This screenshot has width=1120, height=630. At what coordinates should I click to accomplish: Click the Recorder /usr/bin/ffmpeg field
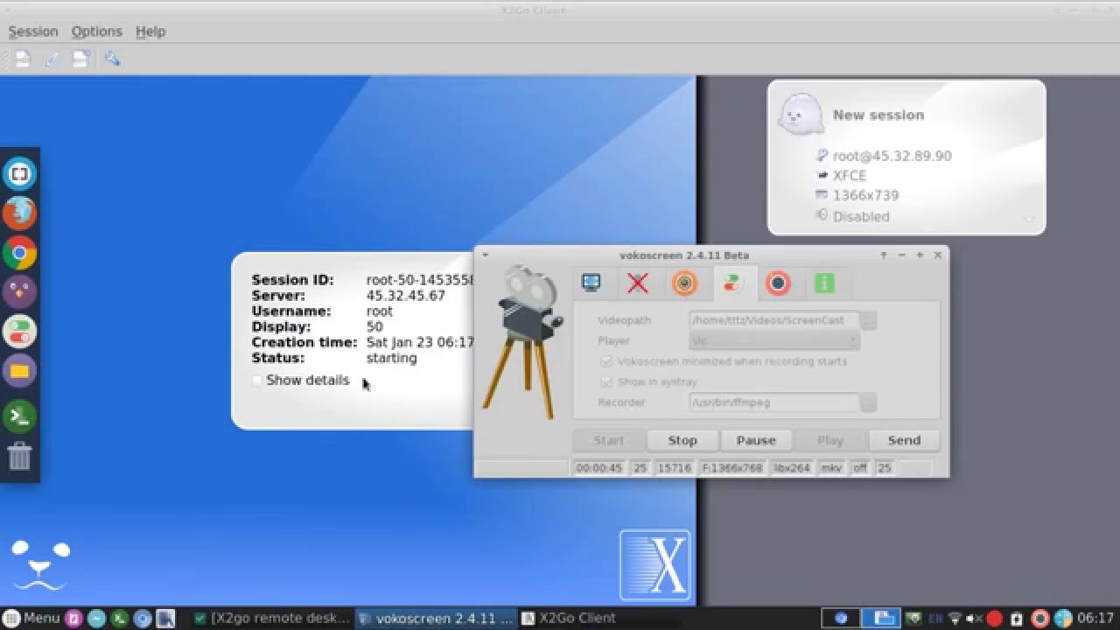pos(774,402)
